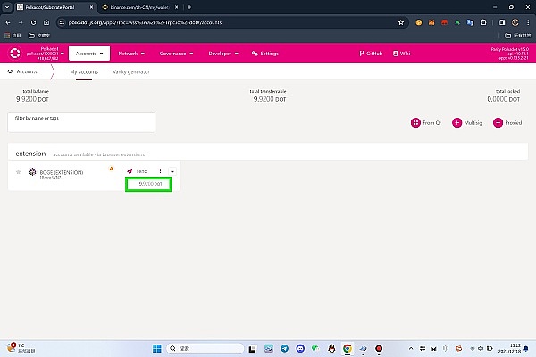Expand the Network menu

tap(131, 54)
